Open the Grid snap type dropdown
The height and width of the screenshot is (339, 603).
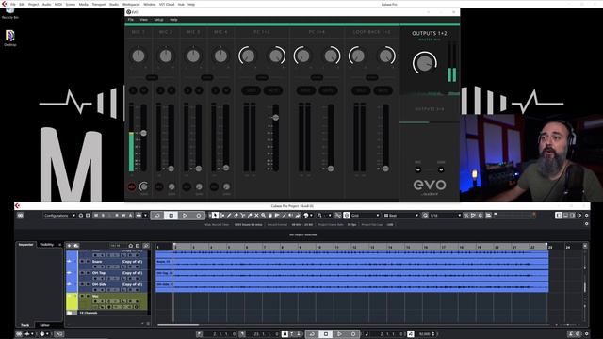click(365, 216)
